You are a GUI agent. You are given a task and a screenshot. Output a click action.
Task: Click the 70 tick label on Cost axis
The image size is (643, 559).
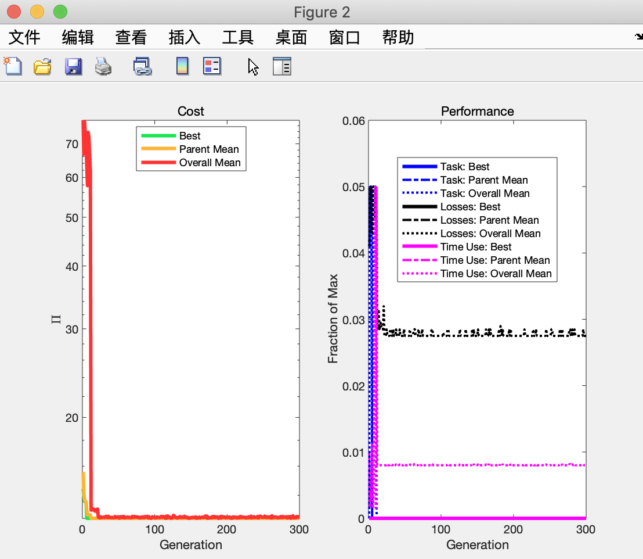click(x=72, y=145)
